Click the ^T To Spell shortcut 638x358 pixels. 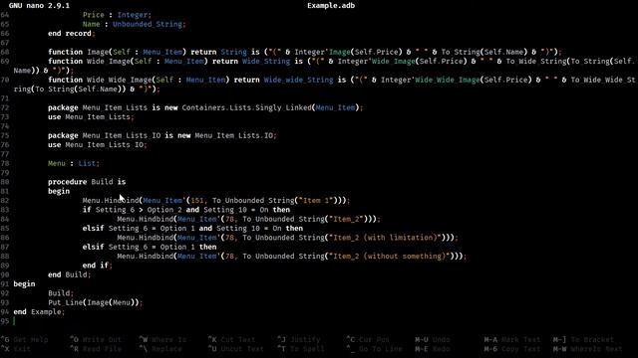tap(301, 349)
